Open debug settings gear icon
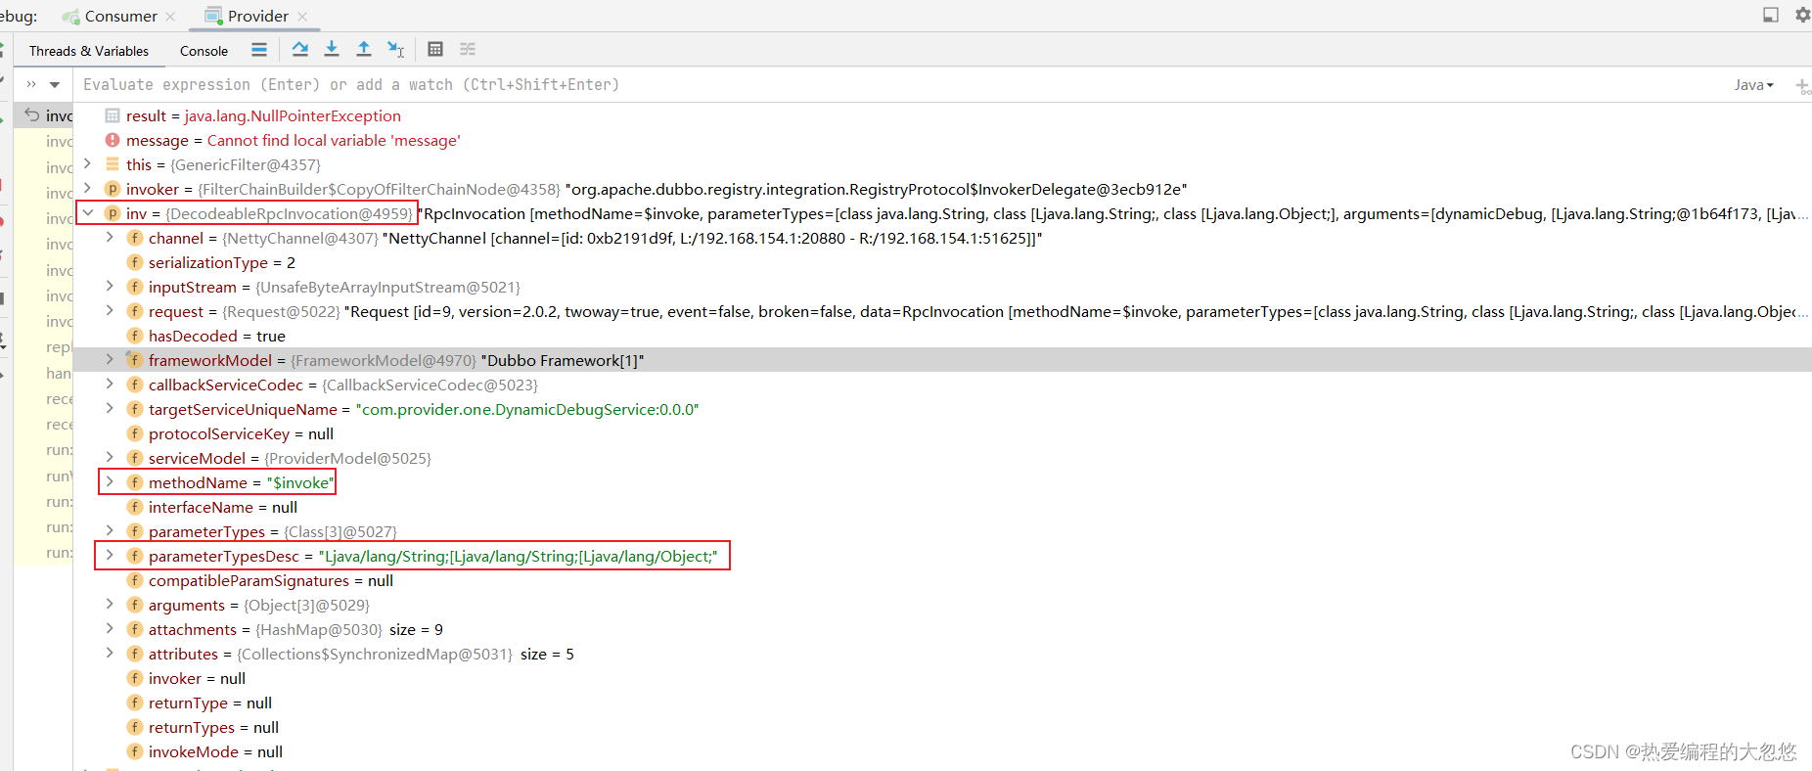This screenshot has height=771, width=1812. point(1802,15)
